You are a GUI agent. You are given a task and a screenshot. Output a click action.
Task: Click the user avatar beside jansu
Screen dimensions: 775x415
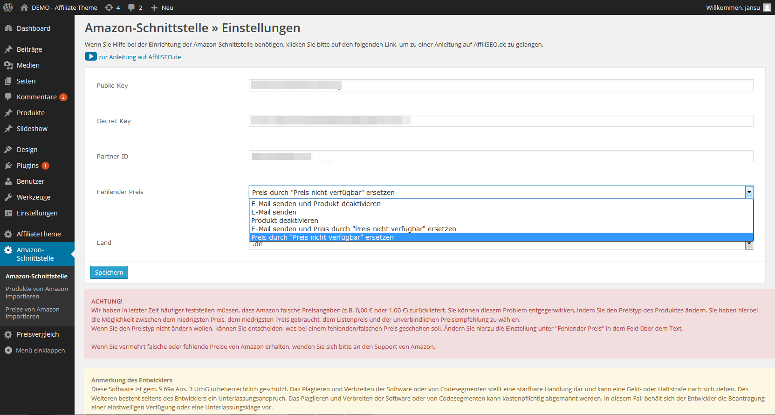(767, 7)
